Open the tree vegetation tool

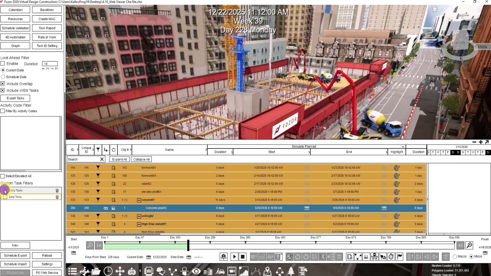click(291, 271)
